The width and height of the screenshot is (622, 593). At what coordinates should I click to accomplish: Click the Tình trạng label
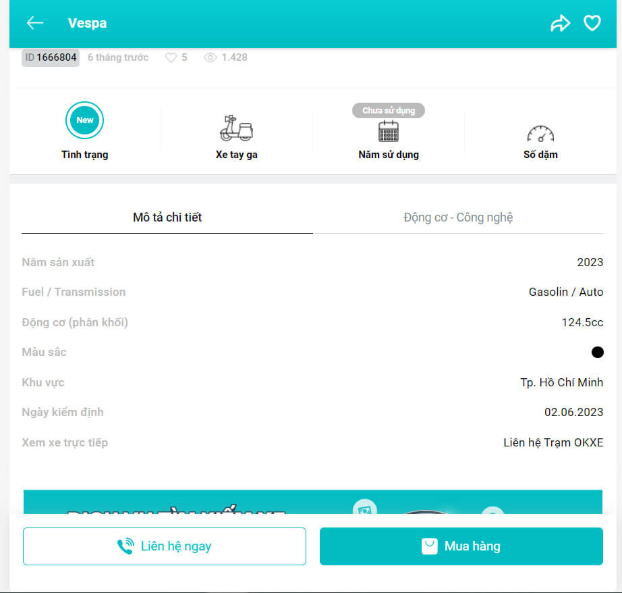[84, 155]
